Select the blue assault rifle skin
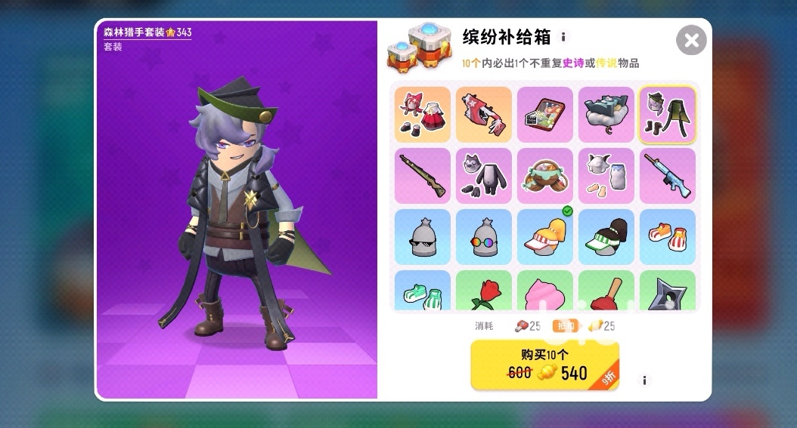This screenshot has height=428, width=797. pyautogui.click(x=668, y=176)
